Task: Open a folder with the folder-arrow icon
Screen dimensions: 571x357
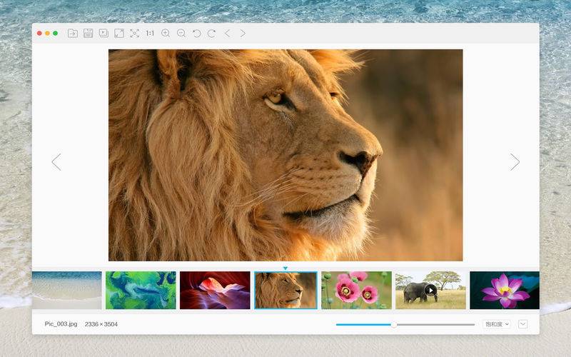Action: pyautogui.click(x=73, y=34)
